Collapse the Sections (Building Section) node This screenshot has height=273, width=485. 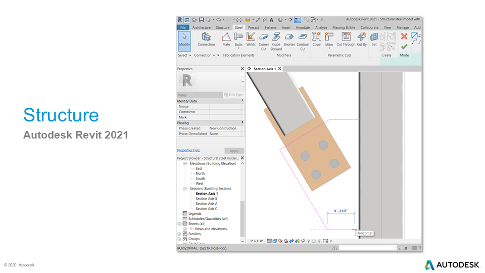(185, 189)
